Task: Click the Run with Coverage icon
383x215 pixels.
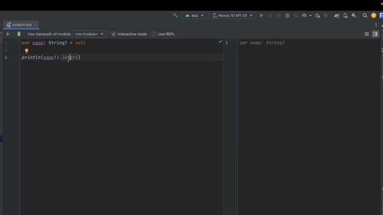Action: pos(296,16)
